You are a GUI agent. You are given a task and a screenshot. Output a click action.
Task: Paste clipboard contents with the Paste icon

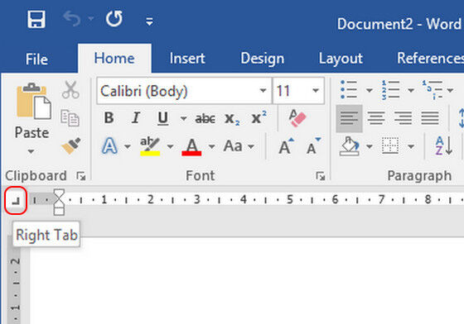pyautogui.click(x=33, y=102)
